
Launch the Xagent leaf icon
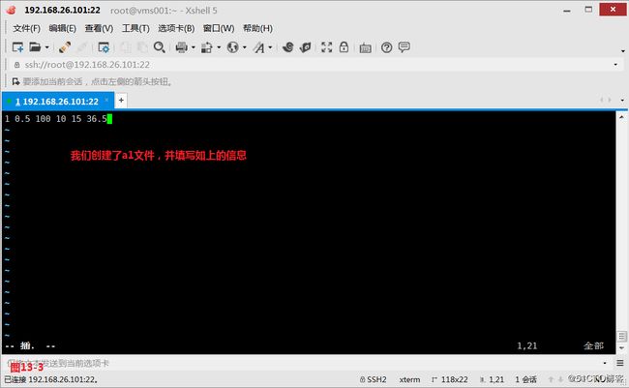pyautogui.click(x=305, y=47)
